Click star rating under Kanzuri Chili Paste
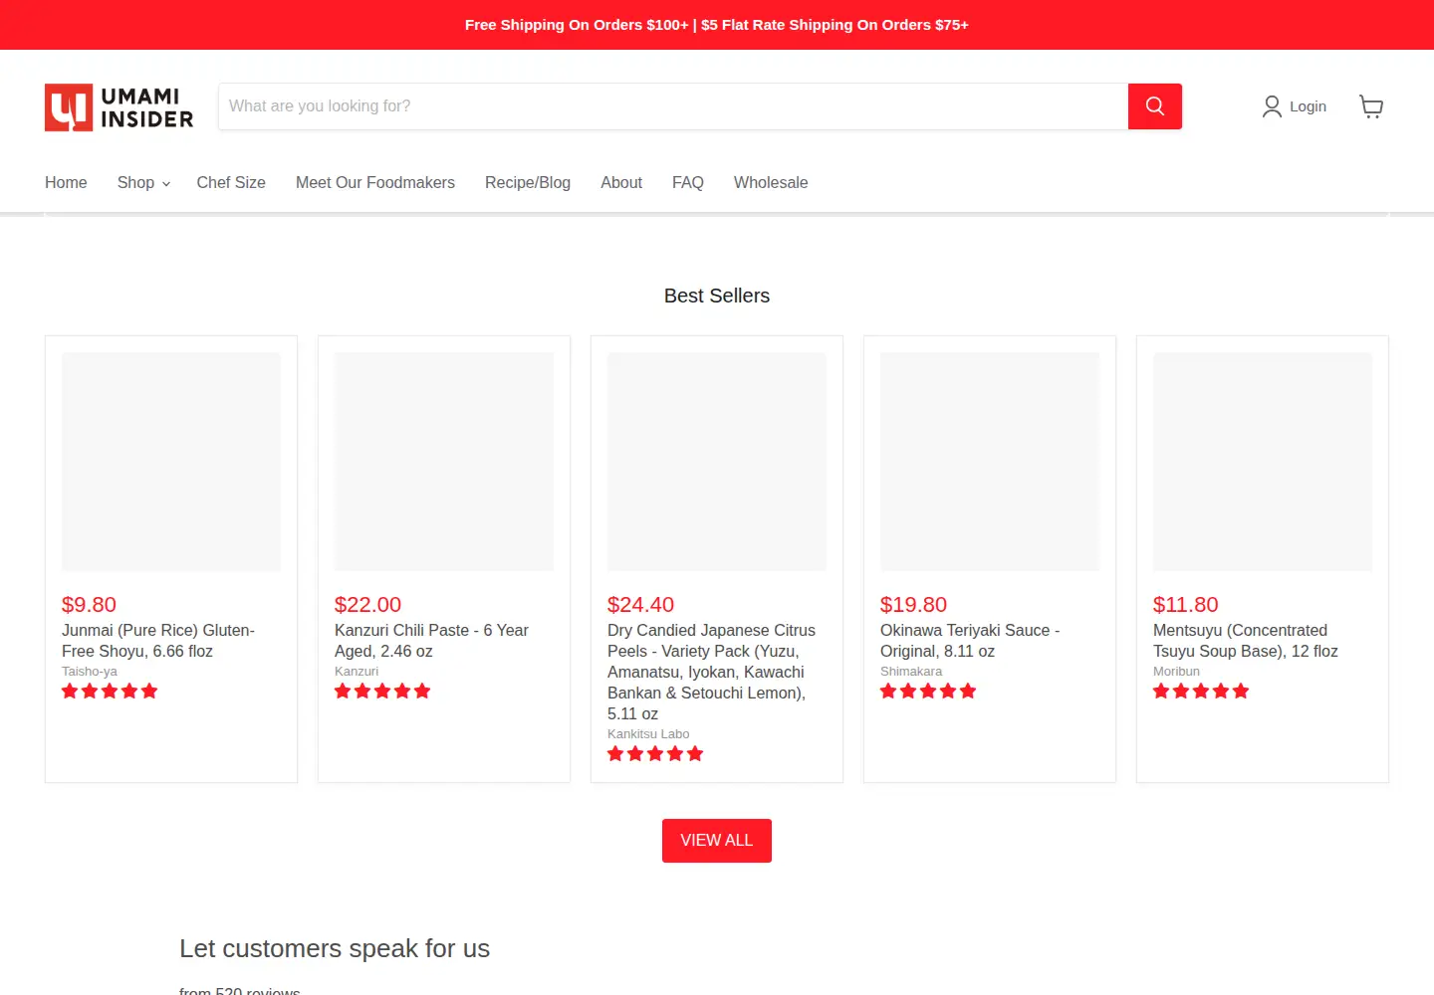1434x995 pixels. [x=382, y=692]
